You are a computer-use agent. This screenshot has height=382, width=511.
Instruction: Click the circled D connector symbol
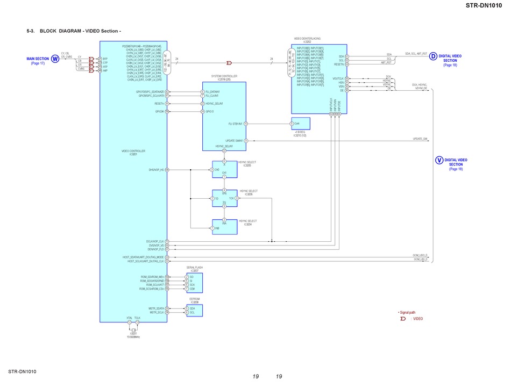click(x=433, y=56)
